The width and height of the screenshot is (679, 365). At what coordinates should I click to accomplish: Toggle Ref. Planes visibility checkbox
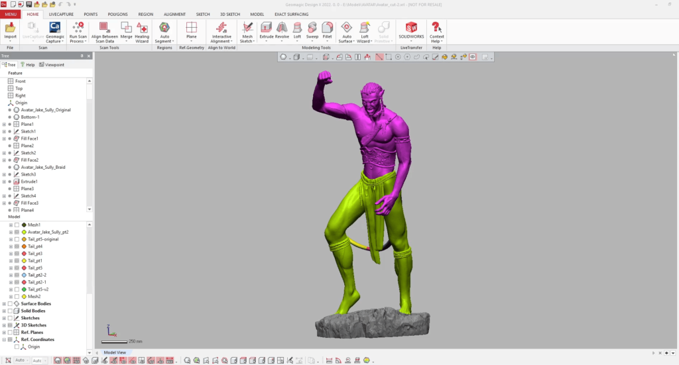tap(10, 332)
